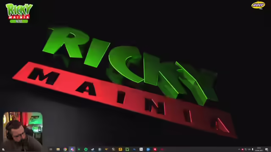Open the display tray icon
The height and width of the screenshot is (152, 271).
(246, 149)
